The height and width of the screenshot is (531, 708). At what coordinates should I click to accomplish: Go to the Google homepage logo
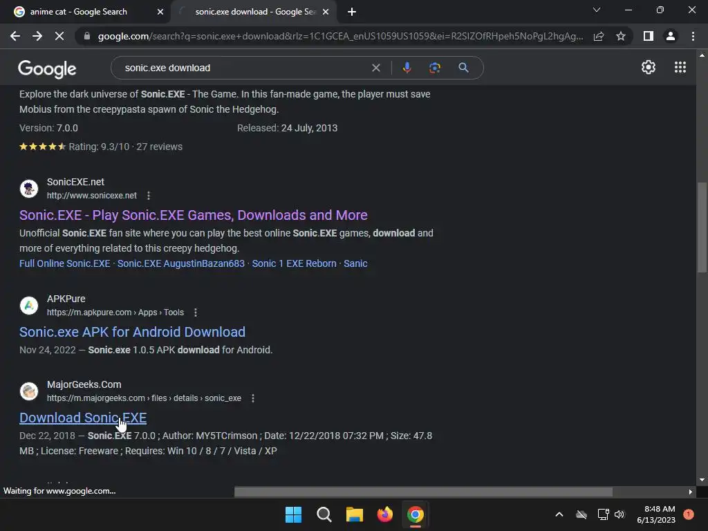(x=47, y=68)
